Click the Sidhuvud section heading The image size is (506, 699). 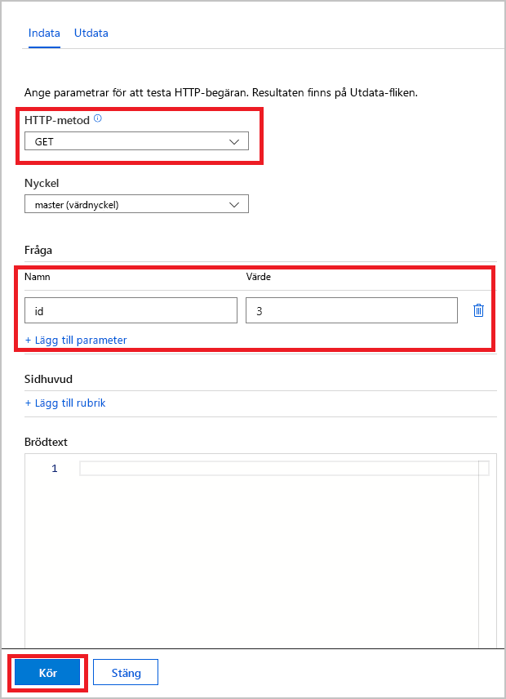pos(50,380)
